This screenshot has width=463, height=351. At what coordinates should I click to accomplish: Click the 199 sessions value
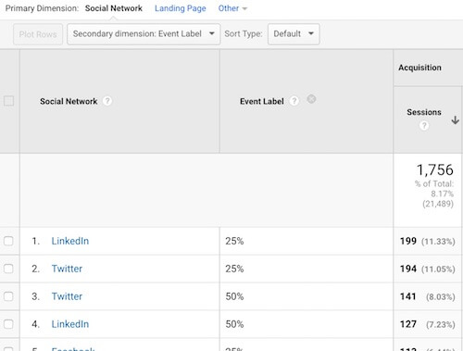click(408, 241)
